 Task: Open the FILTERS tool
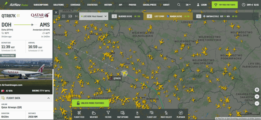[108, 114]
